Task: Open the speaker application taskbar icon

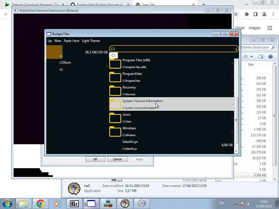Action: click(x=142, y=204)
